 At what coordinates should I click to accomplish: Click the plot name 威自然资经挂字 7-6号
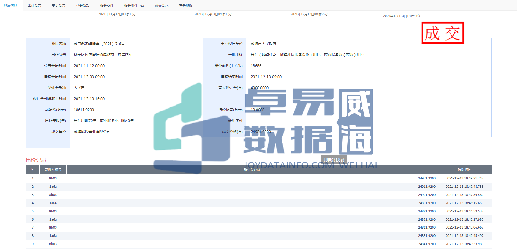click(x=99, y=44)
